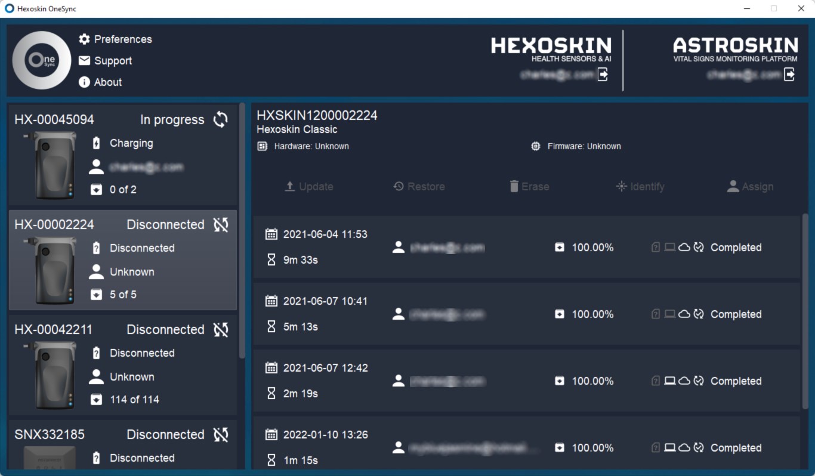Click the OneSync circular logo
815x476 pixels.
click(x=42, y=60)
